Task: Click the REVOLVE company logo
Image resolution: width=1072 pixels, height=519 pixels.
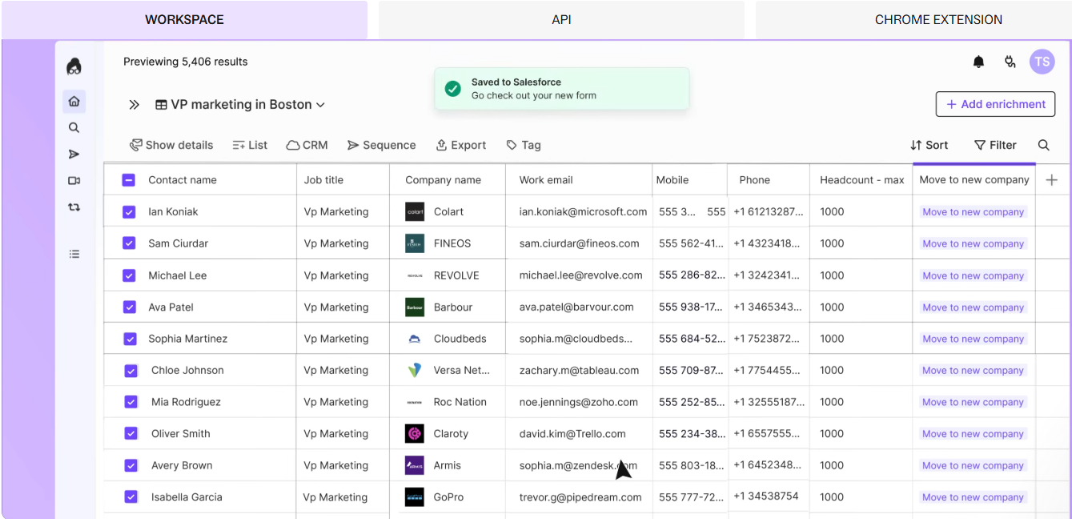Action: [415, 276]
